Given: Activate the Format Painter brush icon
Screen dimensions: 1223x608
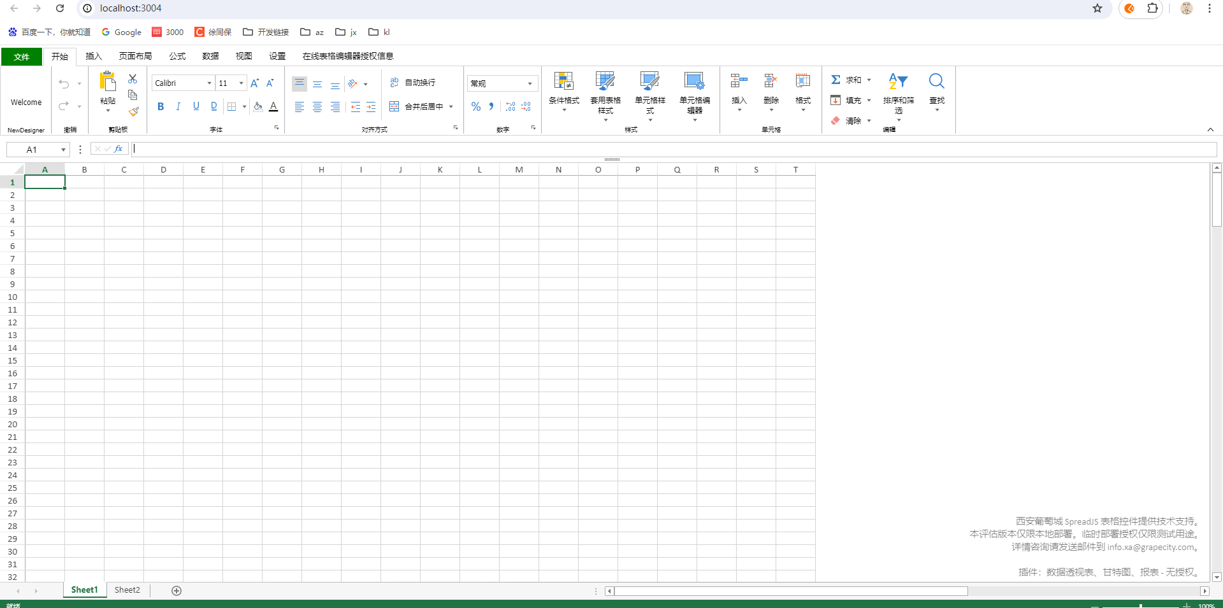Looking at the screenshot, I should pyautogui.click(x=133, y=111).
